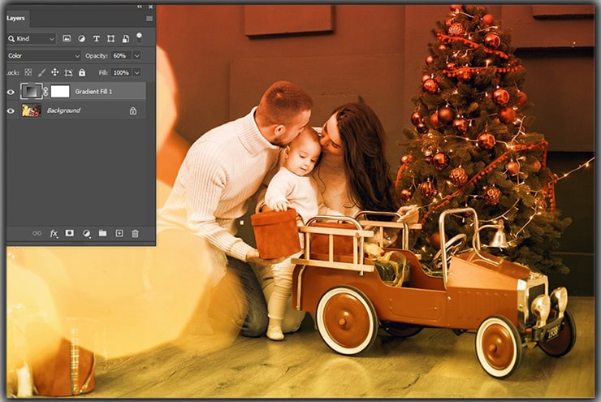Image resolution: width=601 pixels, height=402 pixels.
Task: Click the Opacity 60% field
Action: click(121, 55)
